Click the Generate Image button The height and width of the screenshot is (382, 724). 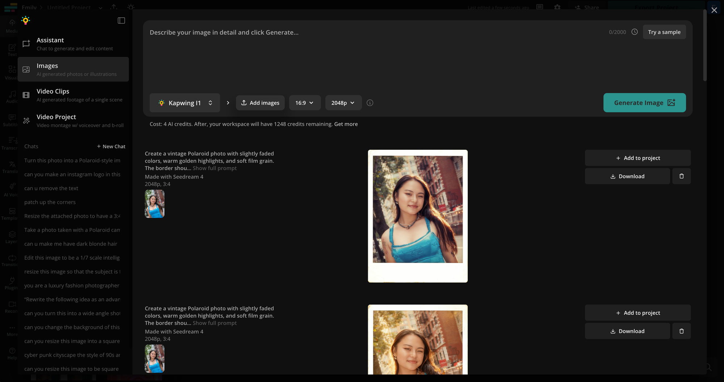pyautogui.click(x=644, y=103)
